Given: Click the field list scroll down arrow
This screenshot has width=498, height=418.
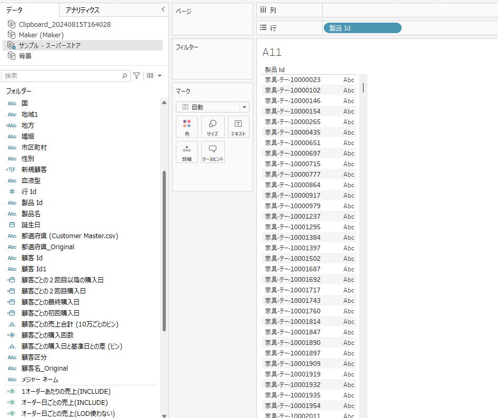Looking at the screenshot, I should (x=164, y=416).
